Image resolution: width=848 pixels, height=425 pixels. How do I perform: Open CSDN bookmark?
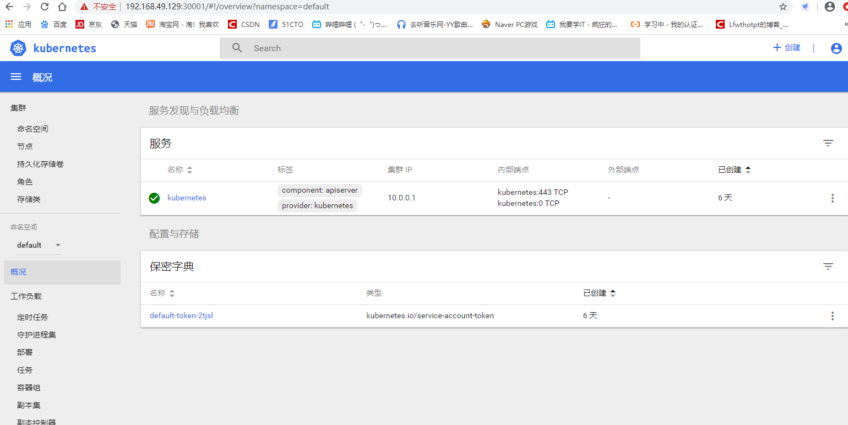(x=243, y=24)
